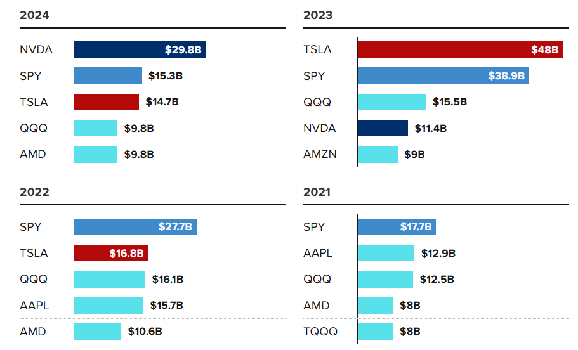Click the SPY $38.9B bar in 2023
The width and height of the screenshot is (578, 350).
pos(443,76)
